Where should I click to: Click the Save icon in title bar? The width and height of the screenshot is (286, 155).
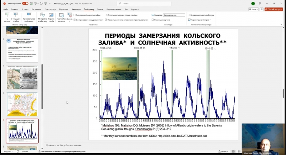31,3
